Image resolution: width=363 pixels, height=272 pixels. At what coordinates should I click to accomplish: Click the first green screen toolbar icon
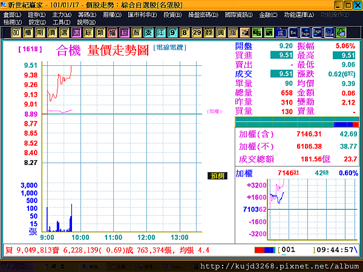click(x=257, y=33)
